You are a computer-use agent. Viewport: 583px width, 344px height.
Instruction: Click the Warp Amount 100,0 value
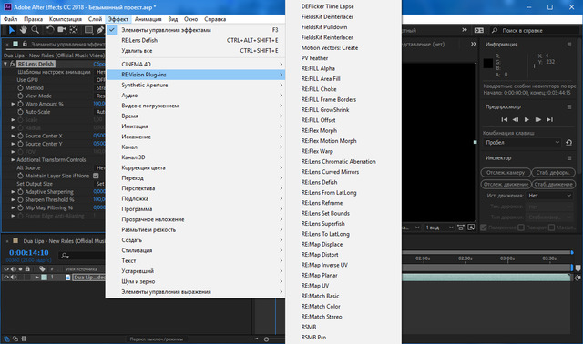(99, 104)
